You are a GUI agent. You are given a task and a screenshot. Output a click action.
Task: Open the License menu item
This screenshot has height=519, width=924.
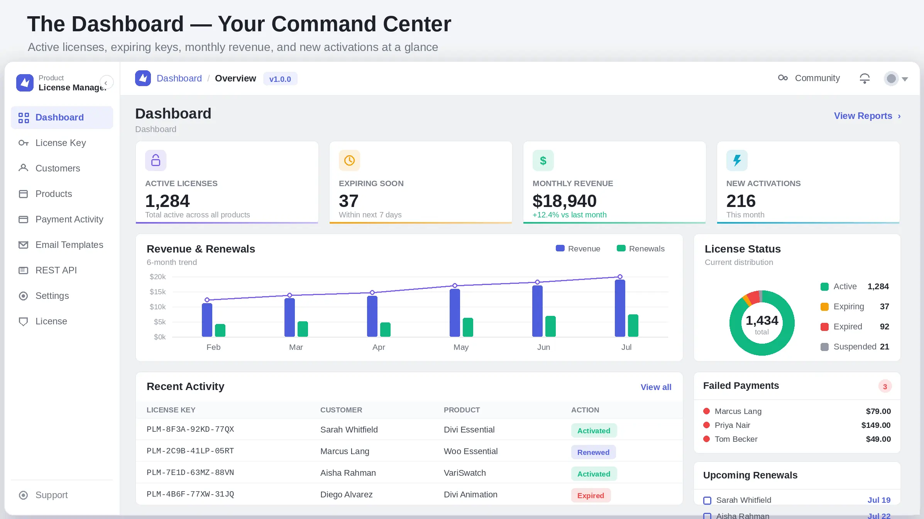point(62,321)
